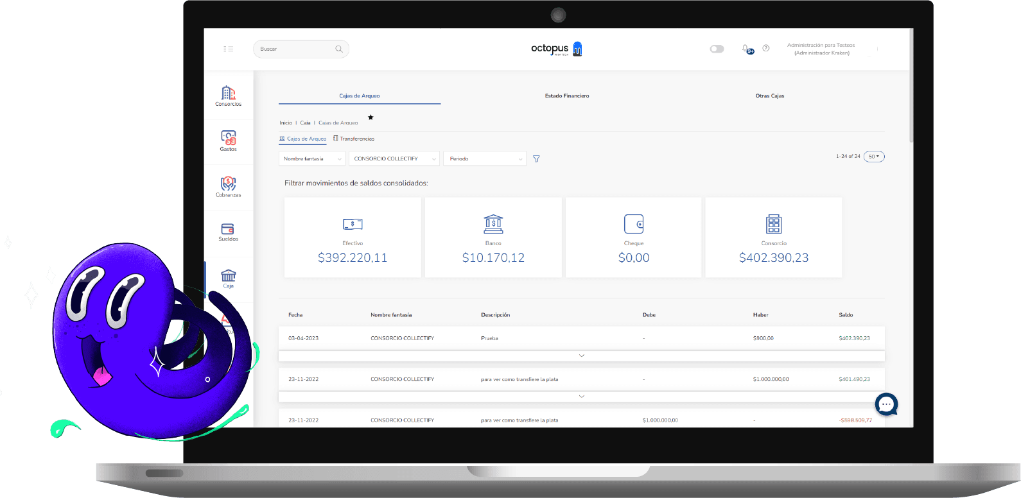Sort by the Descripción column header
Screen dimensions: 1021x498
click(496, 315)
